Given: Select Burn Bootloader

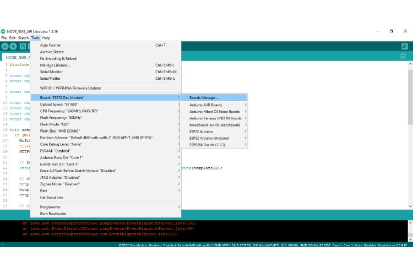Looking at the screenshot, I should tap(106, 214).
